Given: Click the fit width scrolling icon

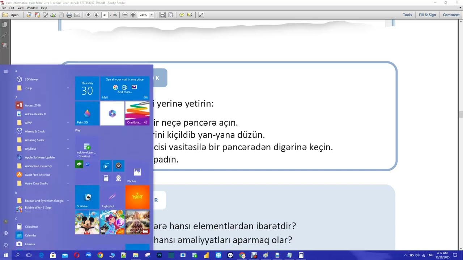Looking at the screenshot, I should [163, 15].
